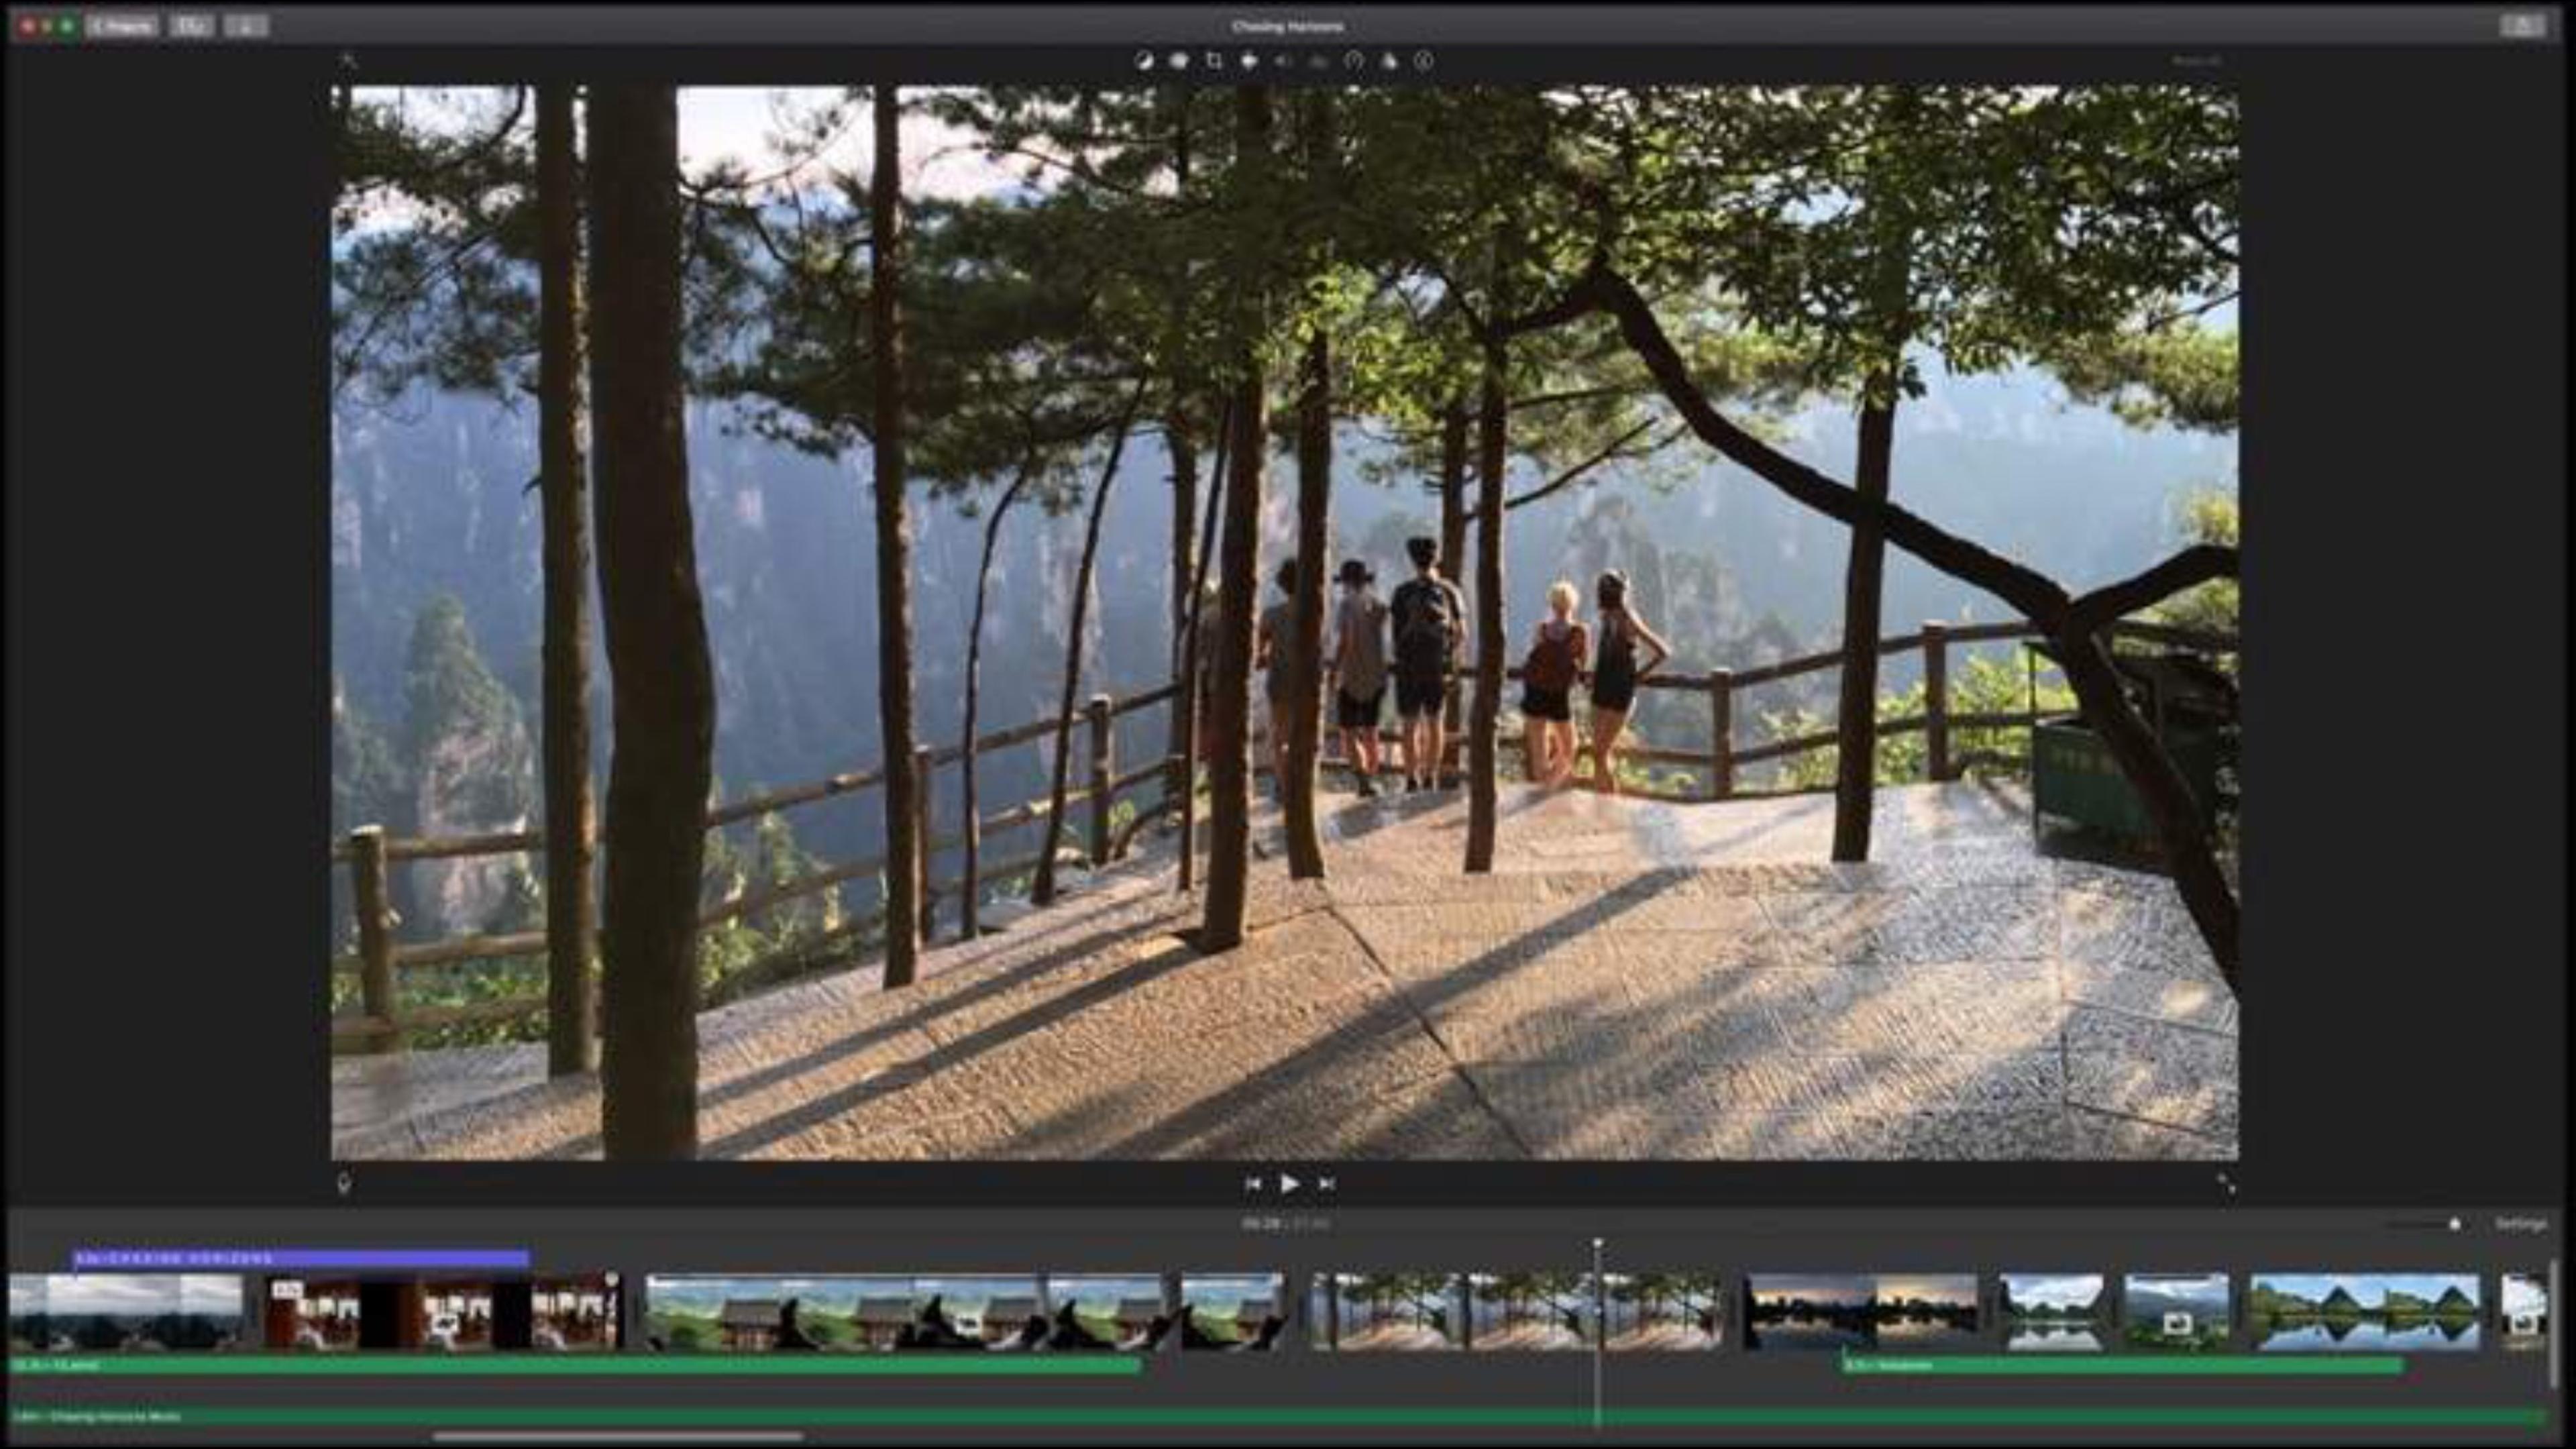The image size is (2576, 1449).
Task: Open the stabilization camera tool
Action: coord(1249,61)
